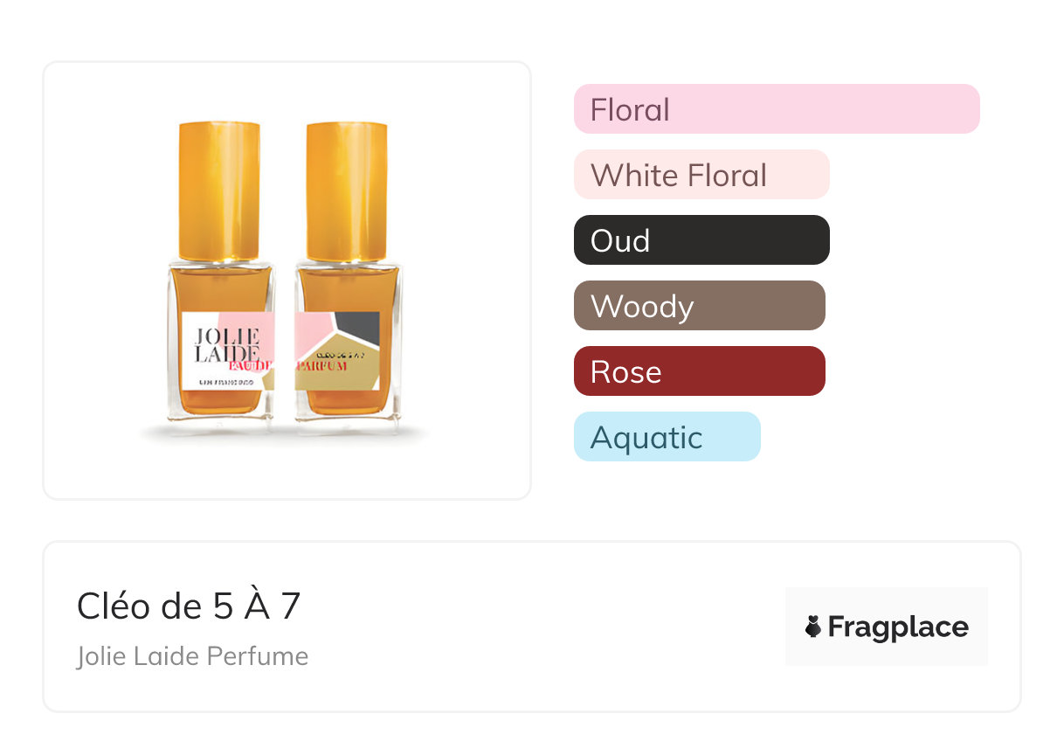The width and height of the screenshot is (1064, 755).
Task: Select the Floral accord bar
Action: point(776,109)
